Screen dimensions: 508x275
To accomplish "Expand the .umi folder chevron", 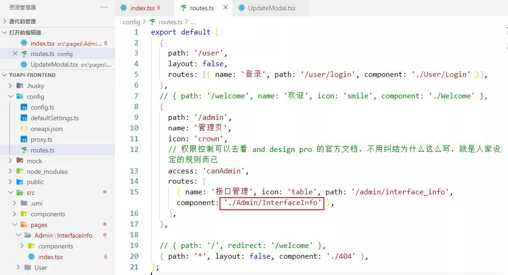I will (14, 203).
